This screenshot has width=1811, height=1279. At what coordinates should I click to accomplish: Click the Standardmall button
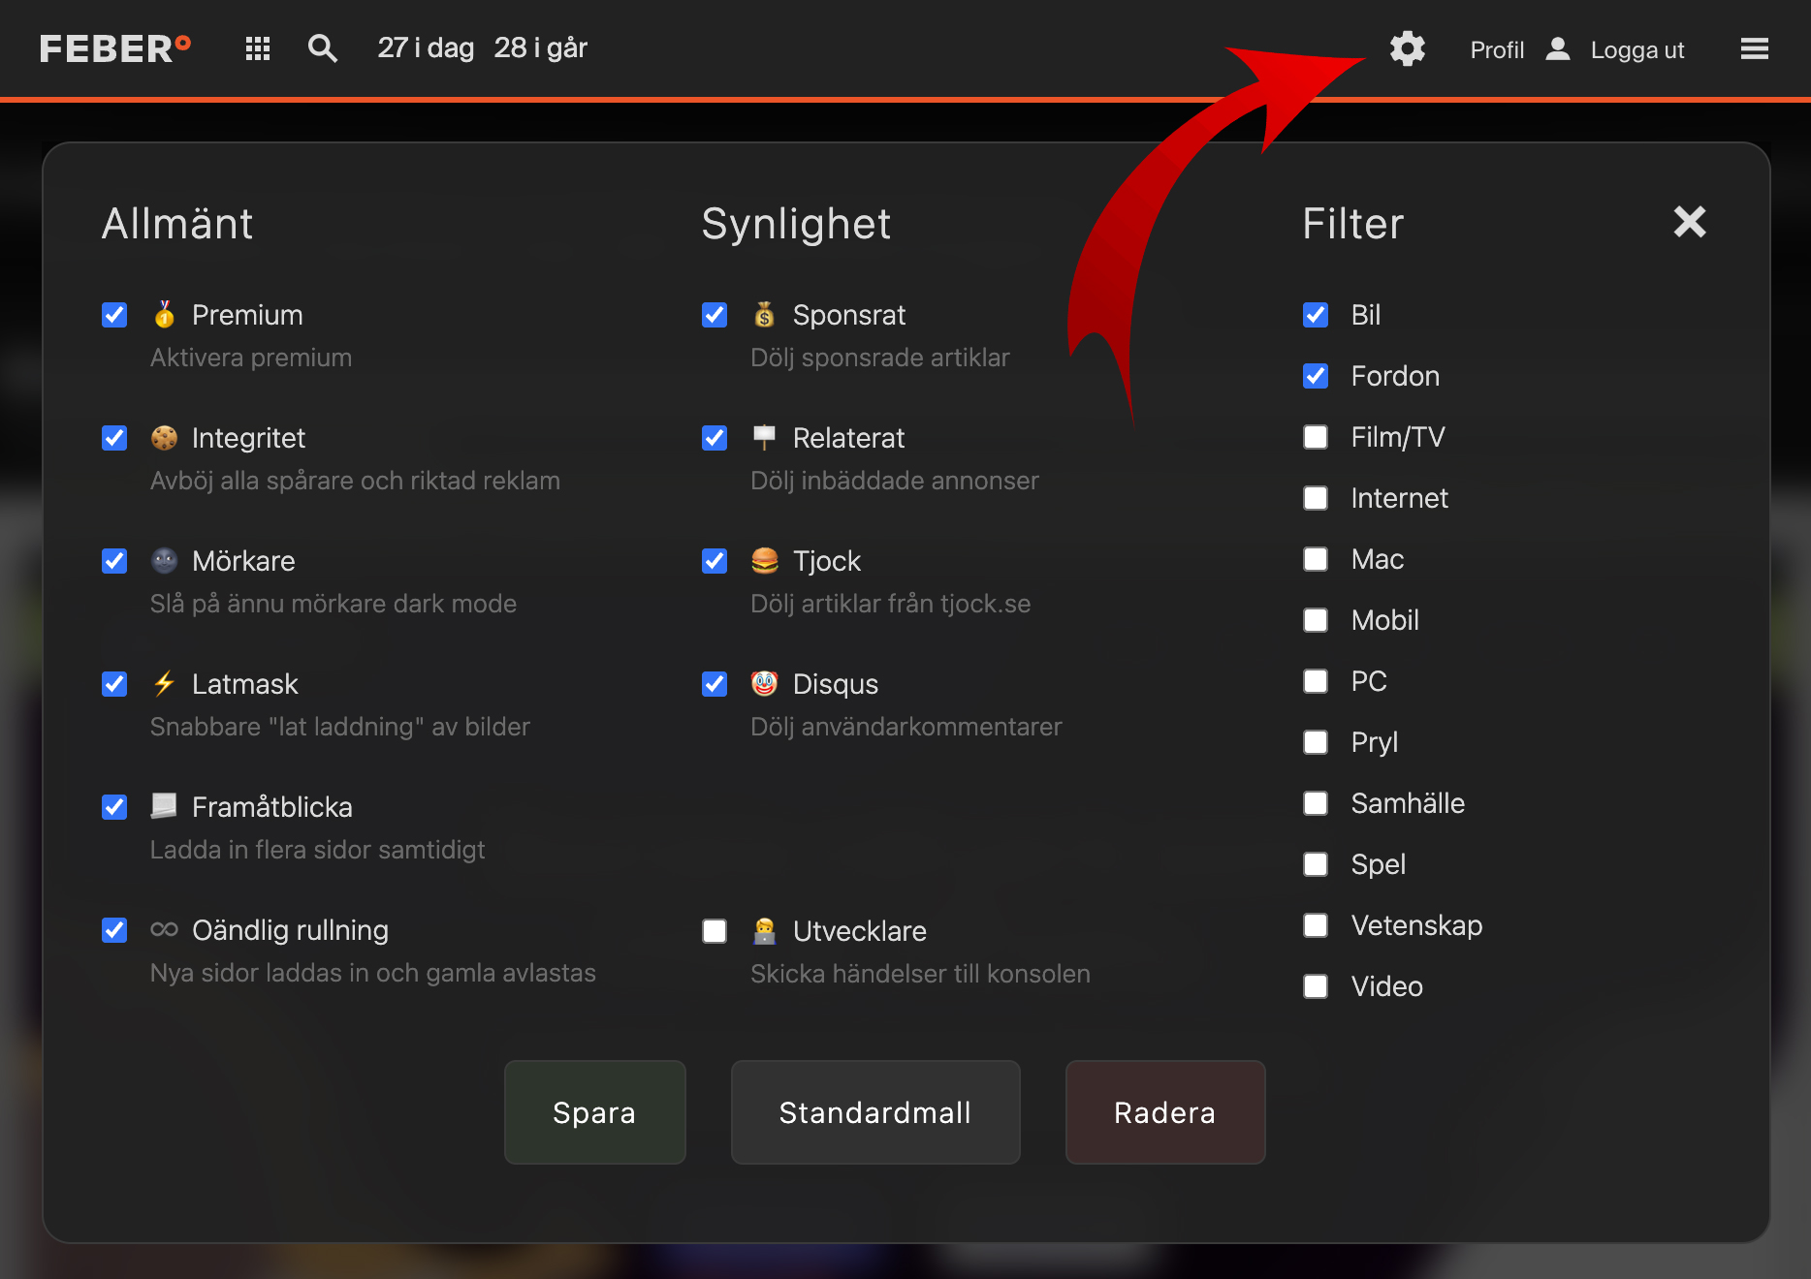coord(875,1112)
